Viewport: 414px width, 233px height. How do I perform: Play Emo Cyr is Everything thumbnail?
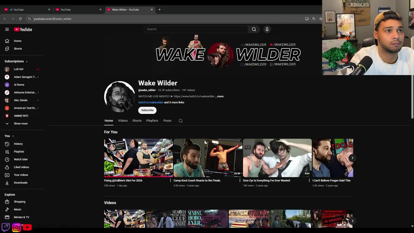point(277,158)
